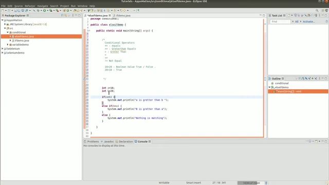Switch to the Declaration tab

point(124,142)
